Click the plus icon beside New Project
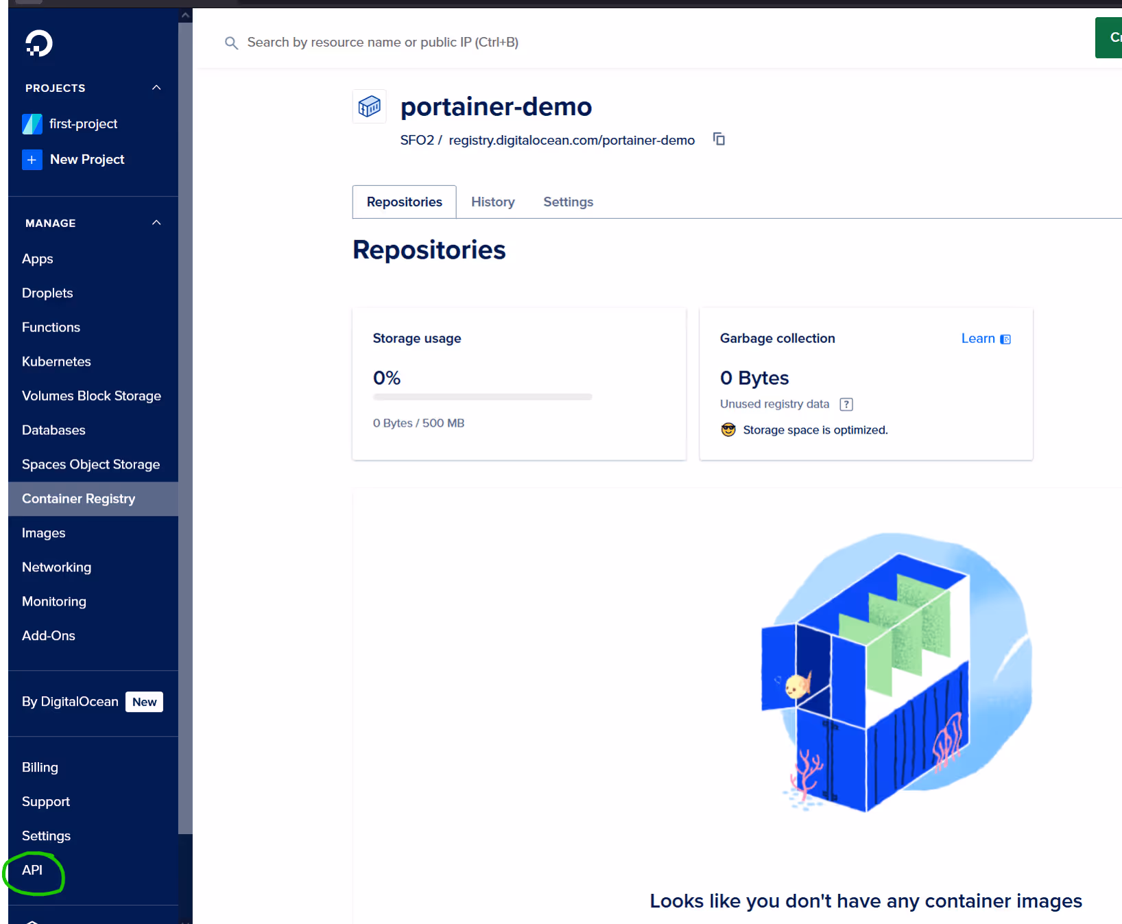The width and height of the screenshot is (1122, 924). (32, 160)
